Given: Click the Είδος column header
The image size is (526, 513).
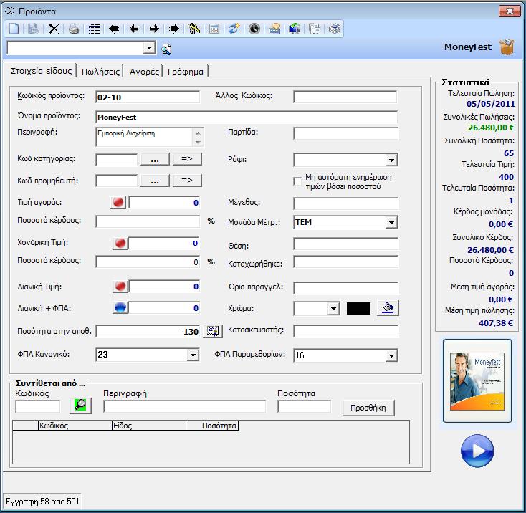Looking at the screenshot, I should (x=149, y=426).
